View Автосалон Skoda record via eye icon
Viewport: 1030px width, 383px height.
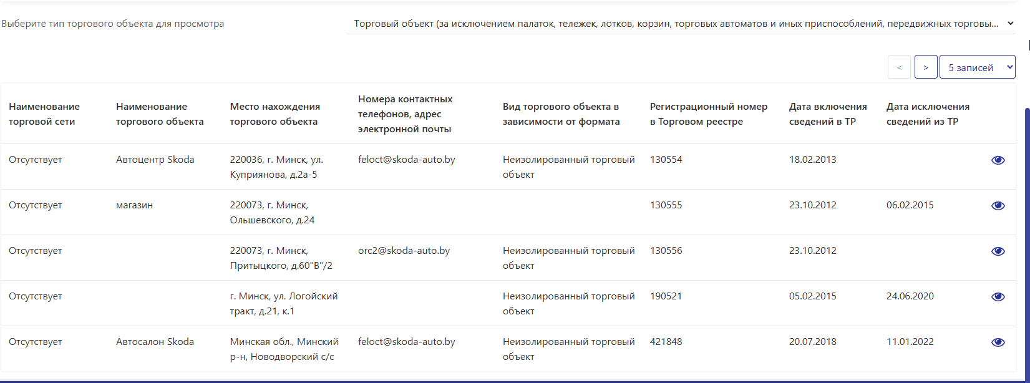(x=998, y=342)
